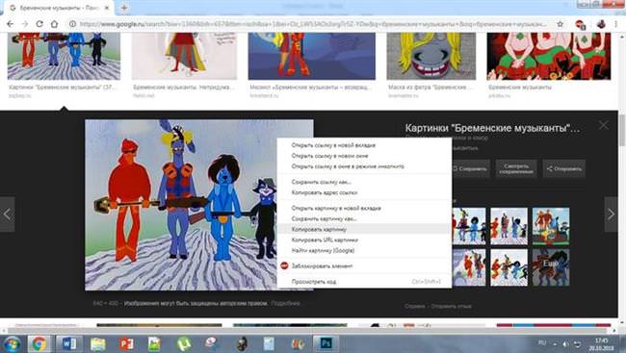The height and width of the screenshot is (353, 626).
Task: Open the middle related thumbnail in top row
Action: pyautogui.click(x=509, y=226)
